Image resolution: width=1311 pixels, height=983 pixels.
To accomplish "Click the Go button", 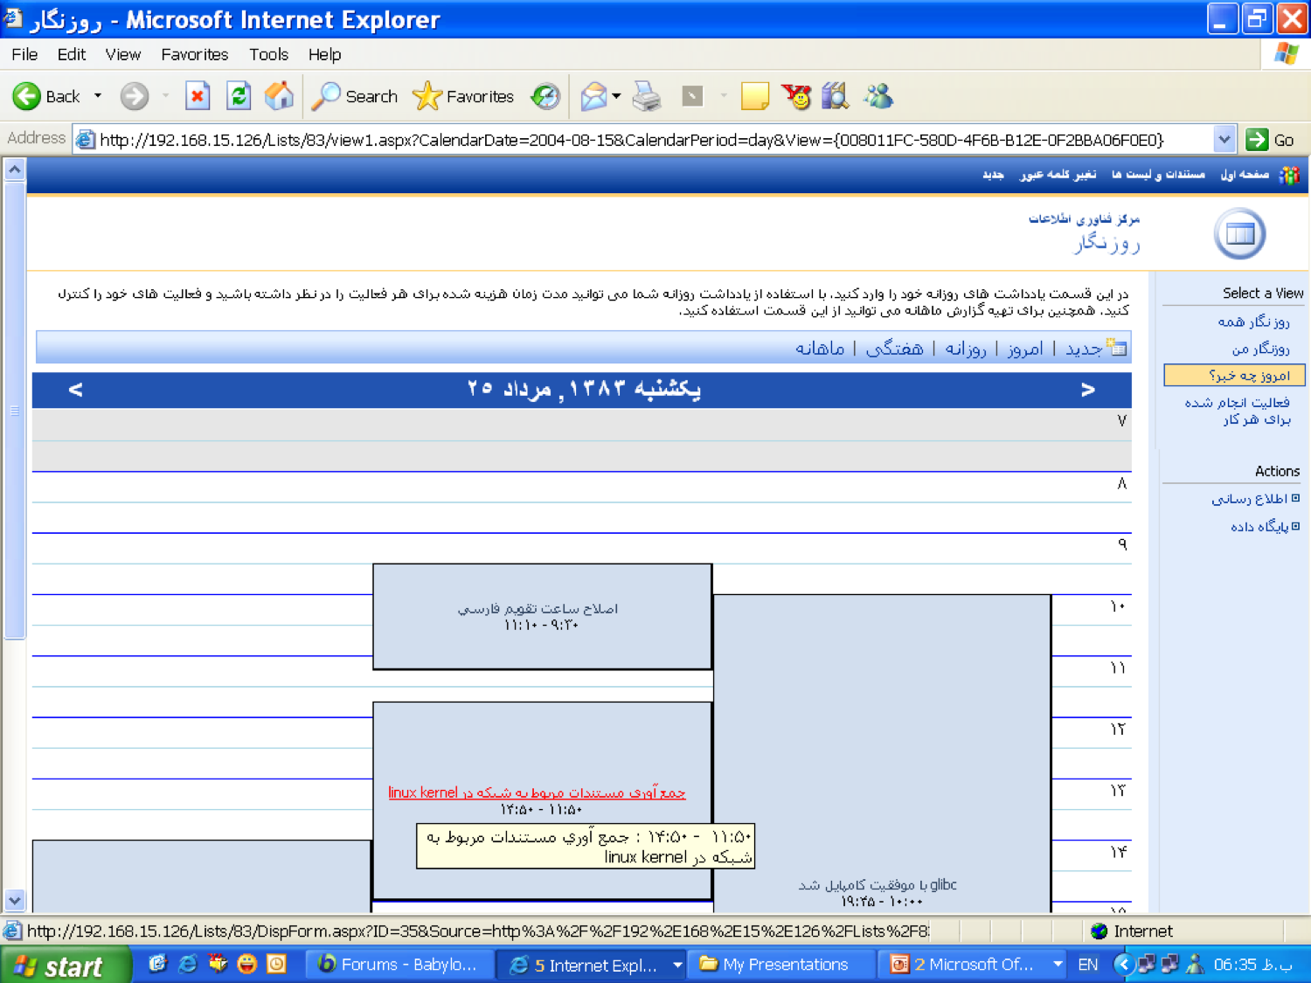I will click(1272, 140).
